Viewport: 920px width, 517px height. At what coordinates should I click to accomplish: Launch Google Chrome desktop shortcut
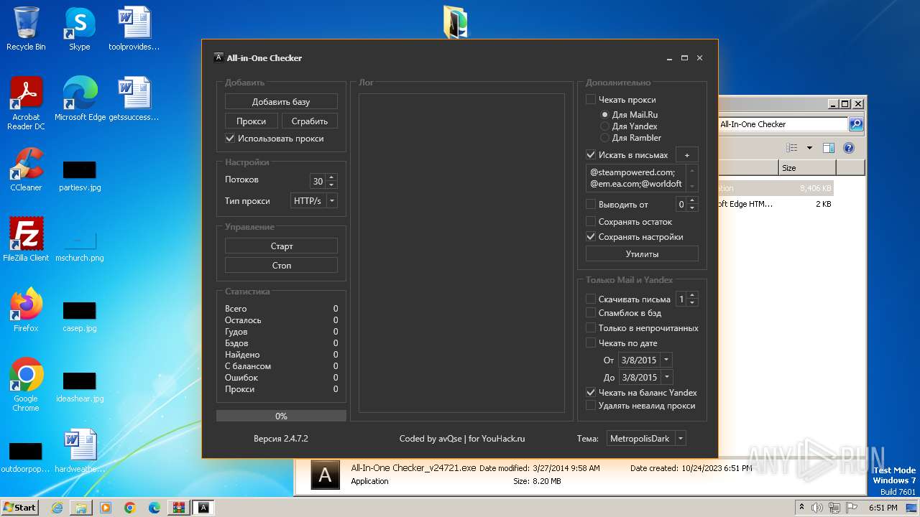tap(26, 385)
